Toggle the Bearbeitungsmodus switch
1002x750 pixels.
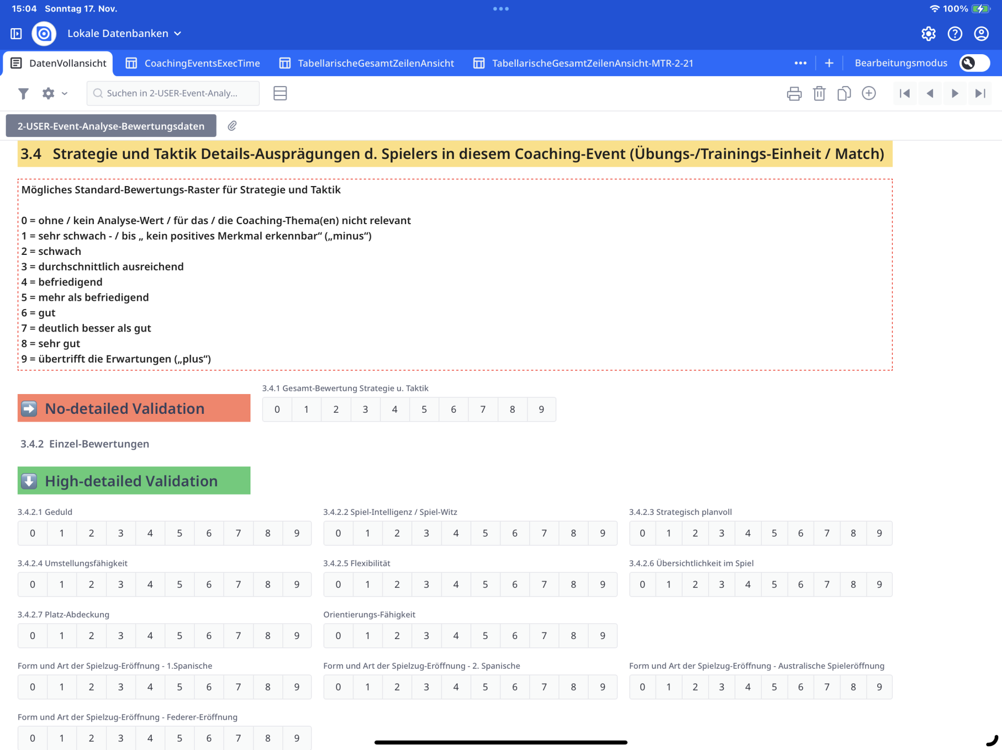coord(974,63)
